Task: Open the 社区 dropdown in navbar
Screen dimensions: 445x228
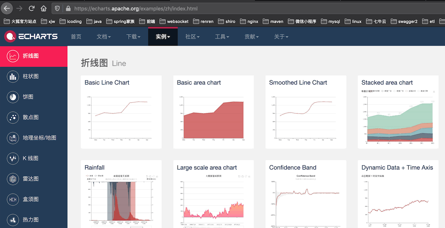Action: click(x=192, y=37)
